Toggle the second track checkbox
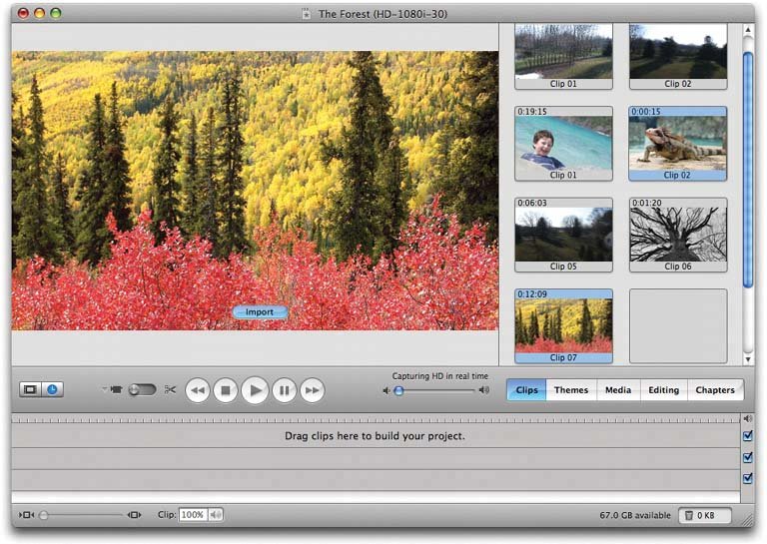Image resolution: width=767 pixels, height=544 pixels. (748, 457)
